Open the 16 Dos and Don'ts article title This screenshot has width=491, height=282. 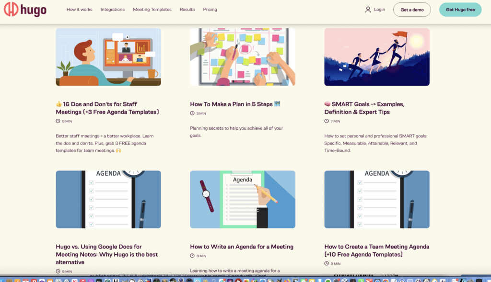click(x=107, y=108)
